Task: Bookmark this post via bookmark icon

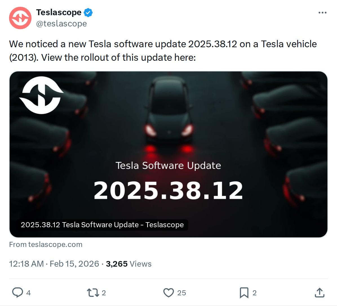Action: (x=244, y=292)
